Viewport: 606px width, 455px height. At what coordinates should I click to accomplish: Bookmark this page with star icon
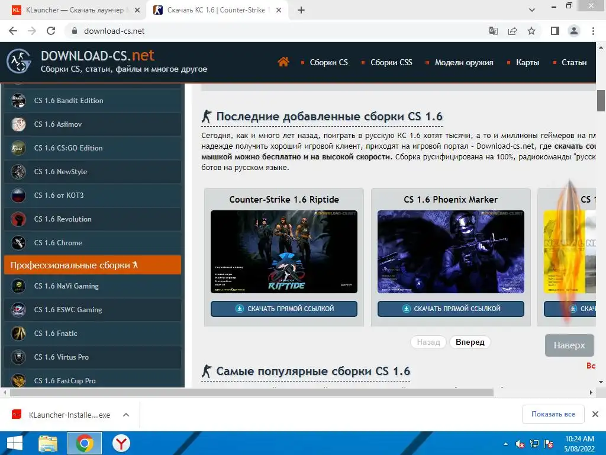(531, 31)
